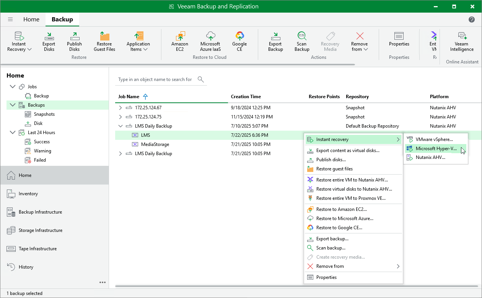Open Restore Guest Files tool
Image resolution: width=482 pixels, height=298 pixels.
point(104,40)
